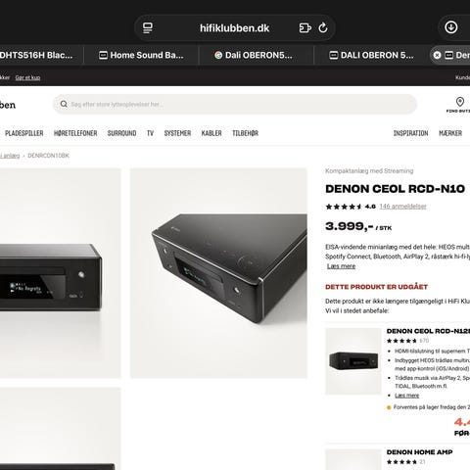This screenshot has height=470, width=470.
Task: Expand the RCD-N12 details via Læs mere
Action: tap(406, 396)
